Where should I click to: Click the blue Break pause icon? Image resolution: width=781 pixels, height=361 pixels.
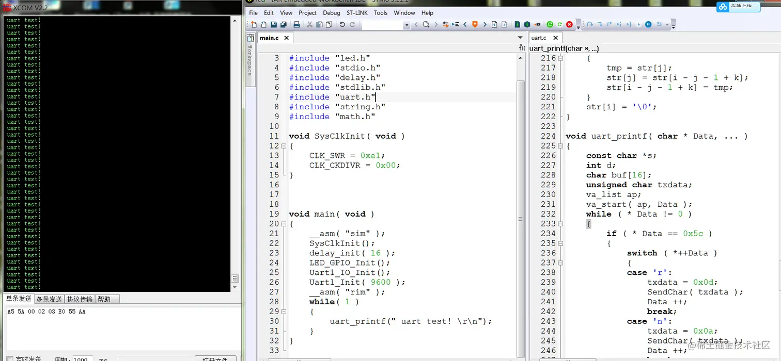pos(648,24)
